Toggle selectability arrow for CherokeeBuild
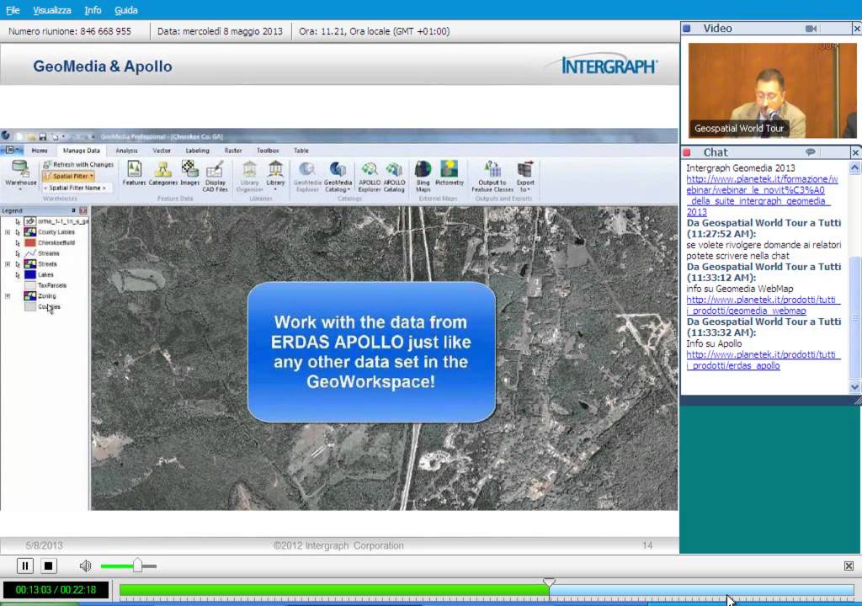Viewport: 862px width, 606px height. (x=18, y=242)
